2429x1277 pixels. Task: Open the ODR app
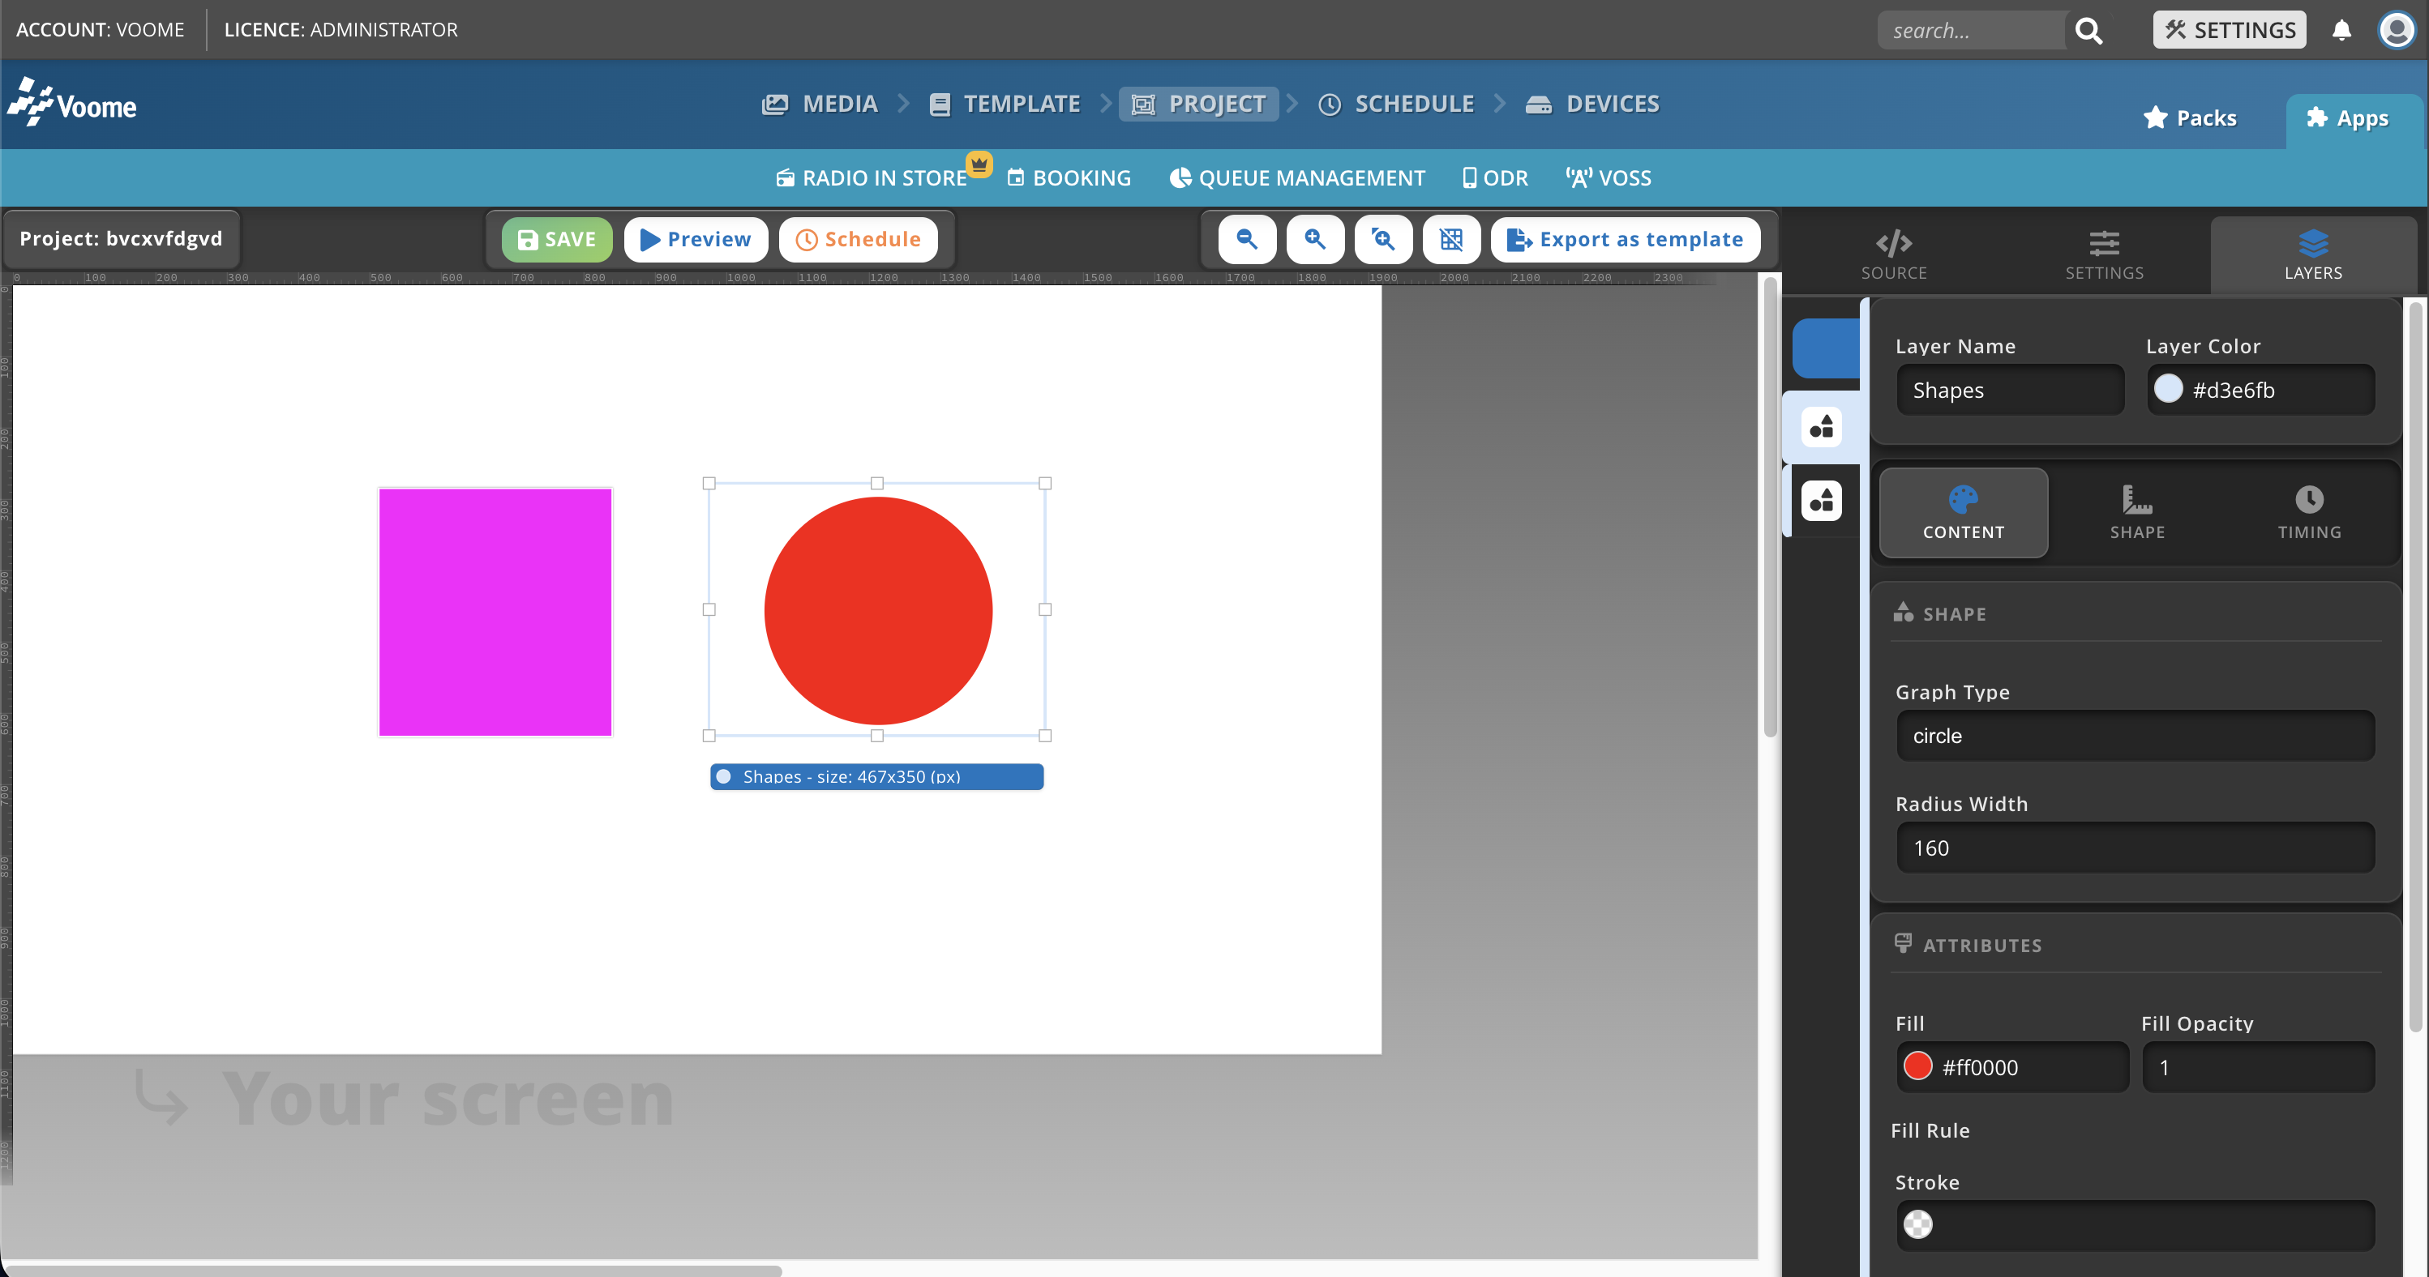(x=1494, y=177)
